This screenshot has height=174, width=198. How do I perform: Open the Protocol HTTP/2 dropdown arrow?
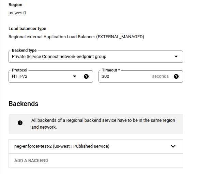[x=75, y=76]
